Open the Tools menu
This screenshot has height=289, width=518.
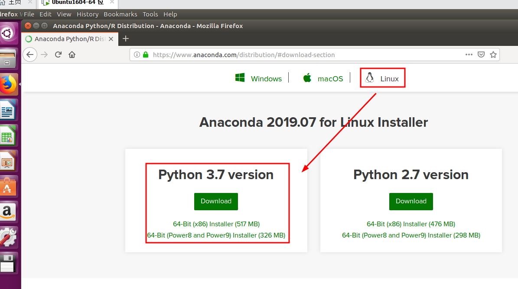tap(150, 14)
